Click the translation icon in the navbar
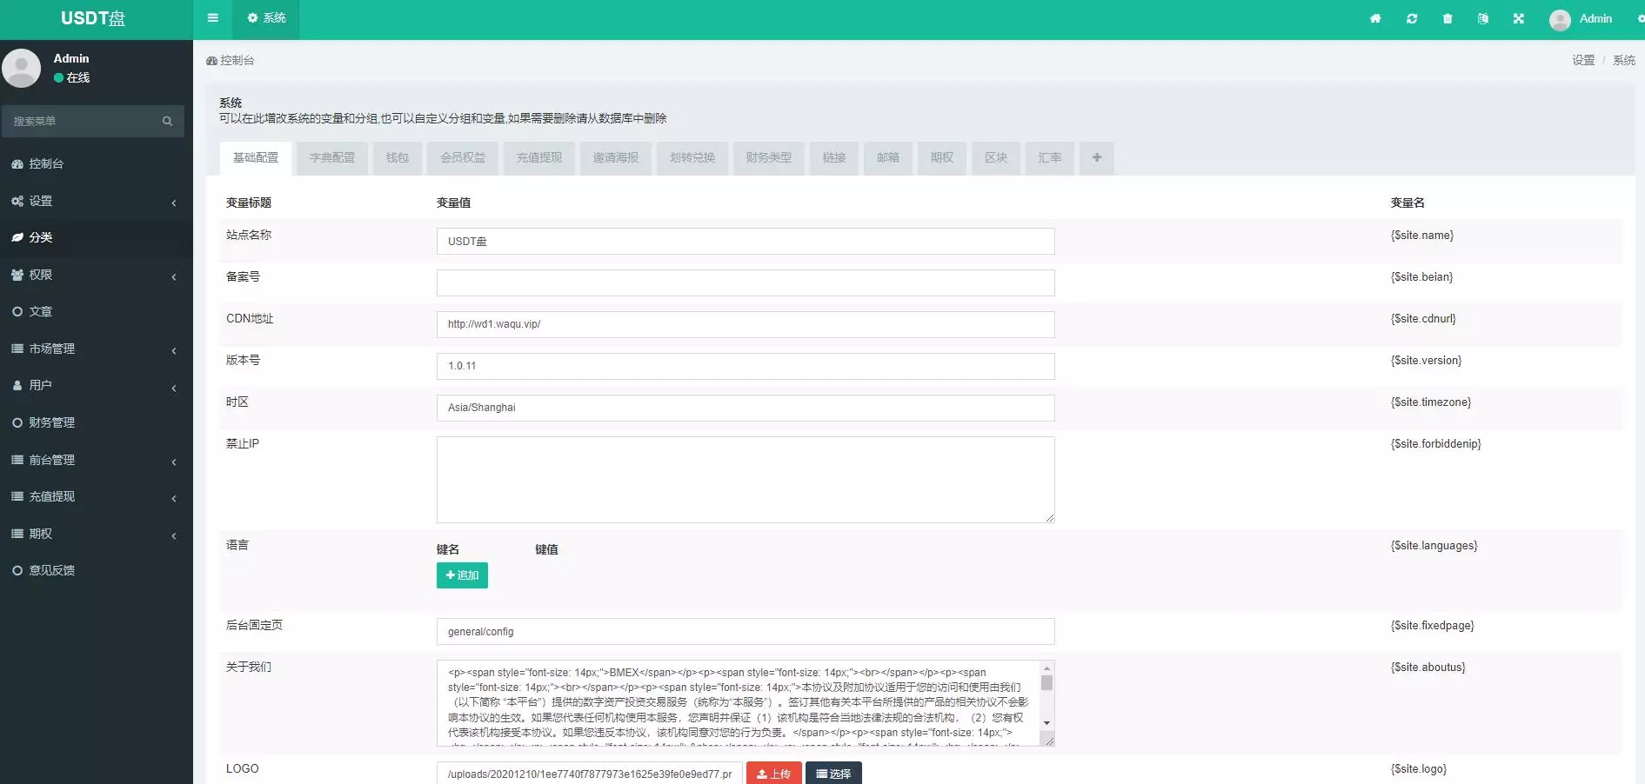 click(1483, 18)
